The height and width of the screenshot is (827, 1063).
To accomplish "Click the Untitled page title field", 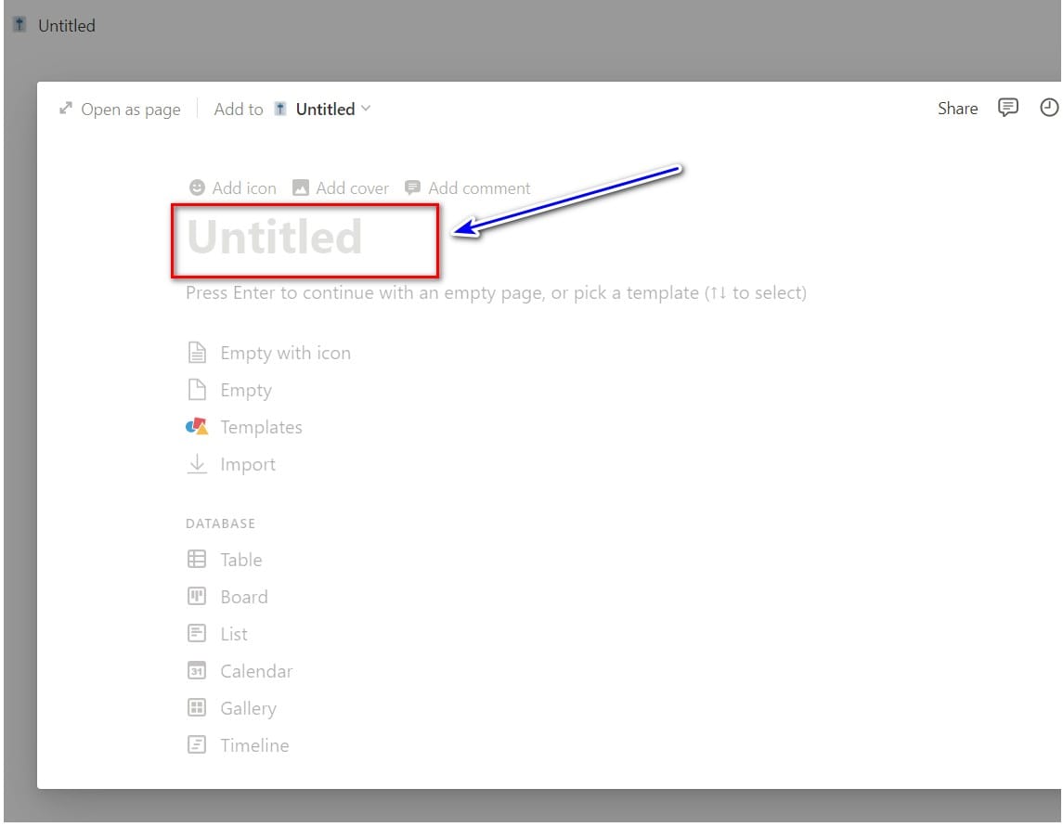I will pyautogui.click(x=275, y=237).
